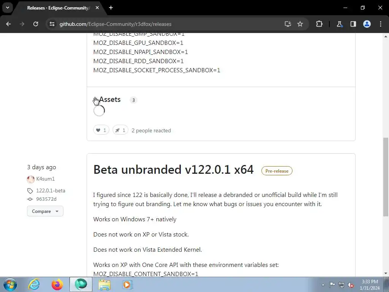Launch Firefox from the taskbar
Viewport: 389px width, 292px height.
click(57, 284)
